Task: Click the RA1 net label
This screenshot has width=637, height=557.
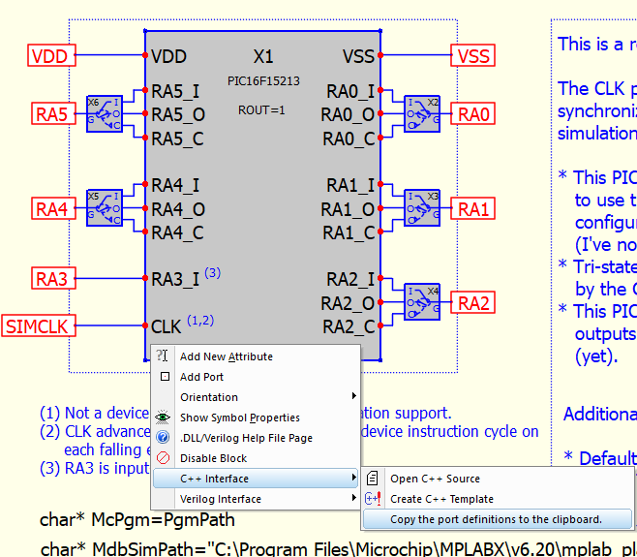Action: pyautogui.click(x=472, y=208)
